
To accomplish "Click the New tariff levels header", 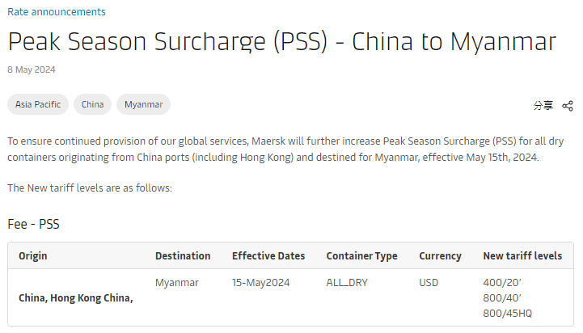I will [522, 255].
